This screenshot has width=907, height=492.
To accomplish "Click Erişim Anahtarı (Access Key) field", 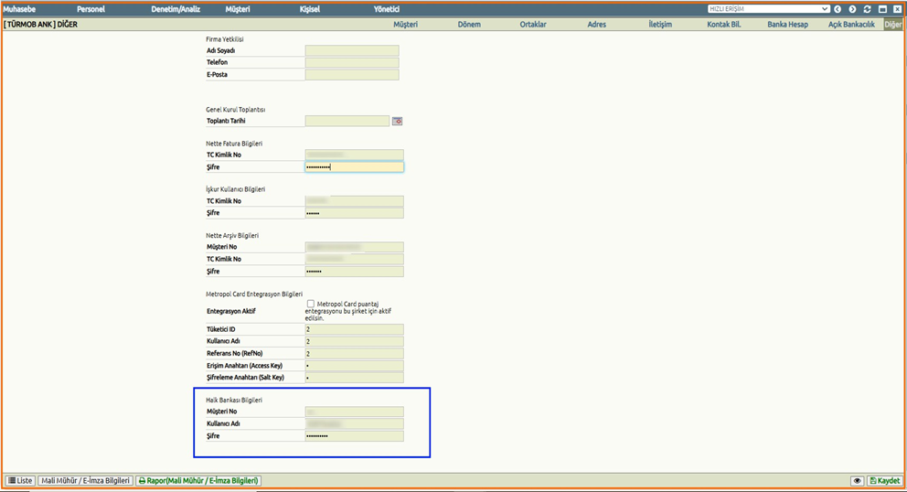I will pos(354,366).
